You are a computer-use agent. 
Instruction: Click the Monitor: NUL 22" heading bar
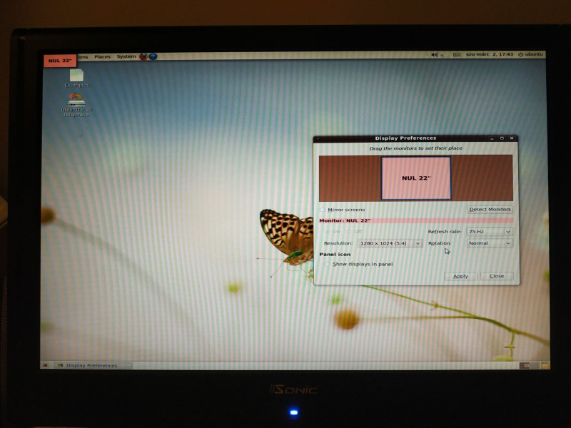tap(416, 220)
